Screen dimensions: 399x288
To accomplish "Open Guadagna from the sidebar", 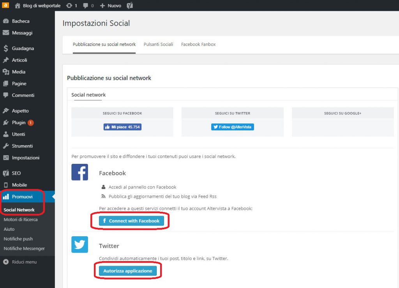I will [23, 49].
